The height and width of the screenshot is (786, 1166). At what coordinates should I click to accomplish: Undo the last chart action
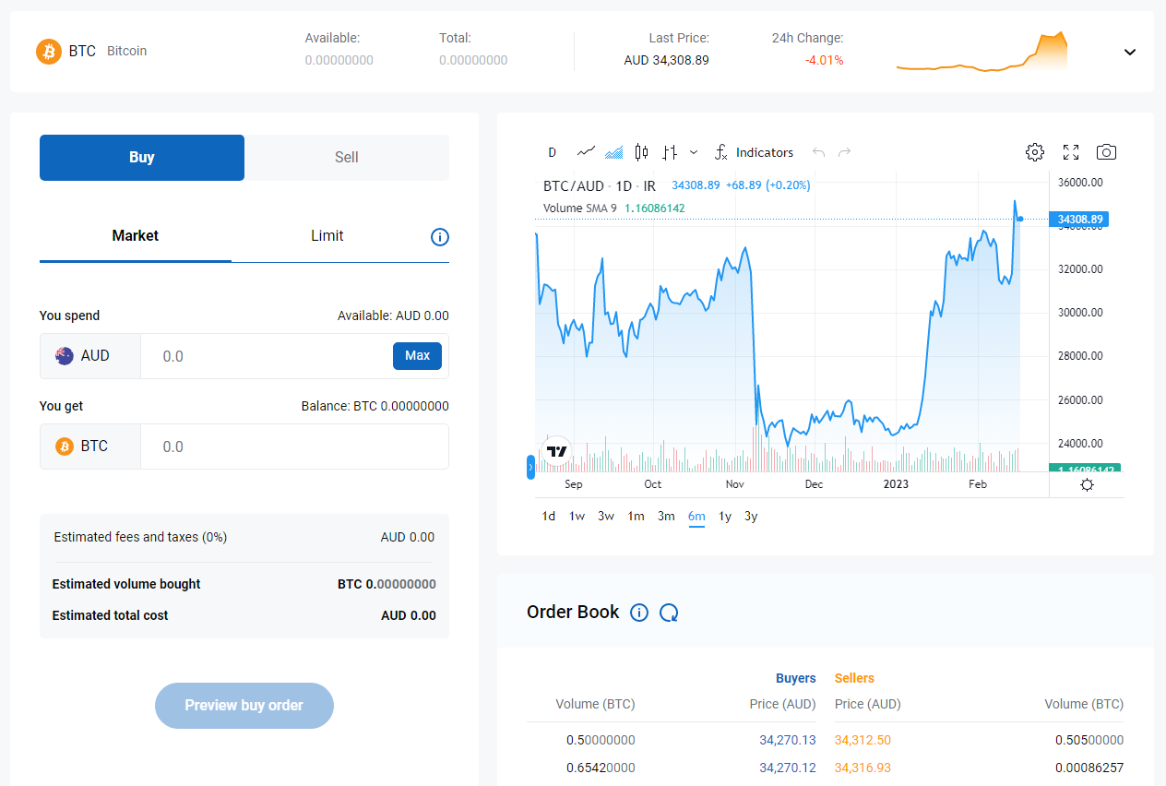818,152
